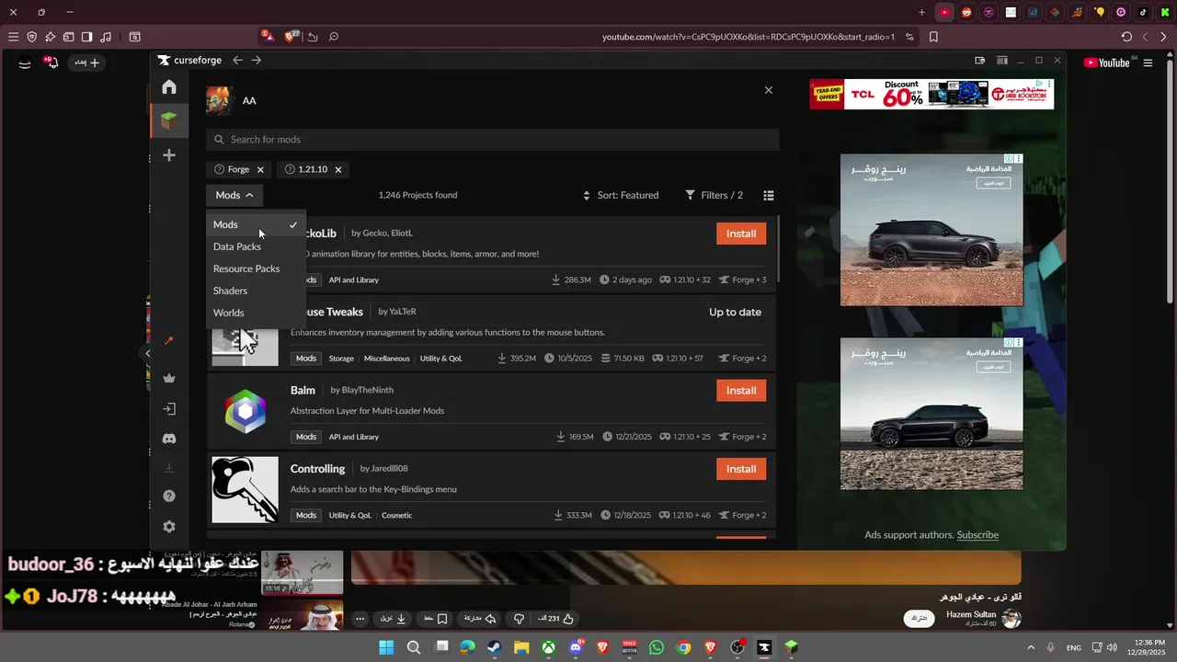The image size is (1177, 662).
Task: Open the CurseForge taskbar icon
Action: pos(764,647)
